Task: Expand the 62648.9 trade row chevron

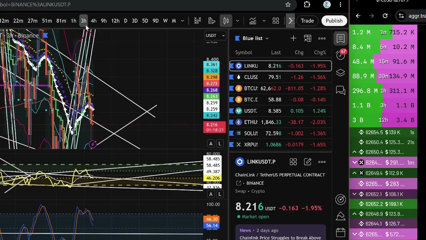Action: coord(354,214)
